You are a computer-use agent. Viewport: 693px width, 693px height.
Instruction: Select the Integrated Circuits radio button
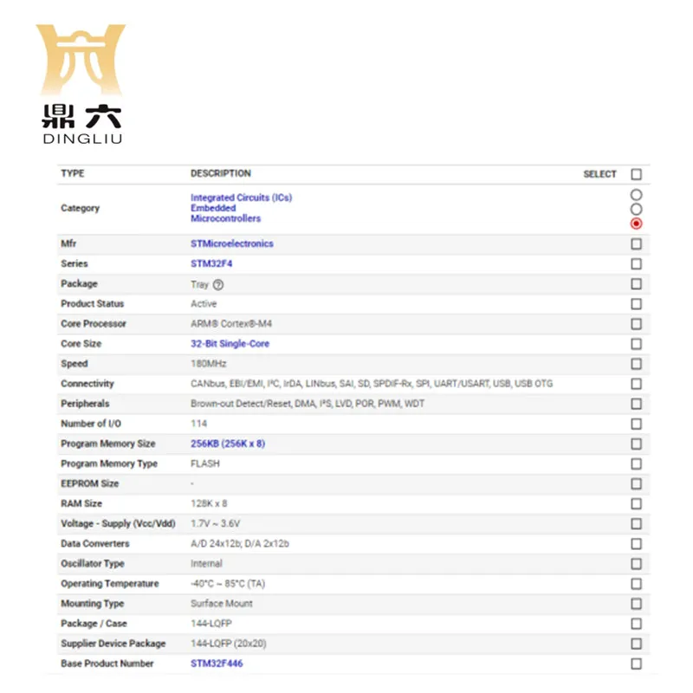click(636, 195)
